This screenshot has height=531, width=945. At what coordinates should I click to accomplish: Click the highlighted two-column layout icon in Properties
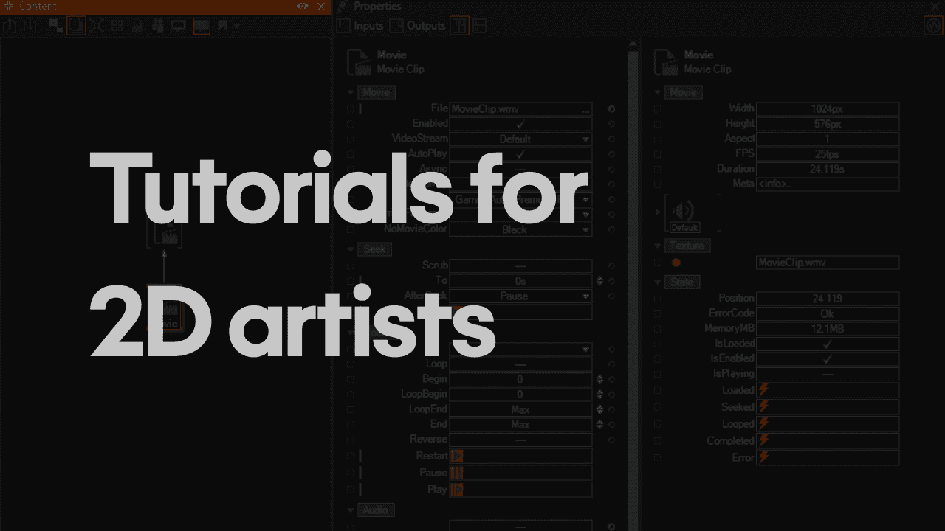[x=459, y=26]
